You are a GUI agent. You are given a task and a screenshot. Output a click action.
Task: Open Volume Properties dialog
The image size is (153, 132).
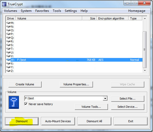(76, 84)
